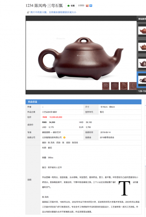Open the 紫瓯凝香 — 紫砂艺术 session link

pos(52,132)
